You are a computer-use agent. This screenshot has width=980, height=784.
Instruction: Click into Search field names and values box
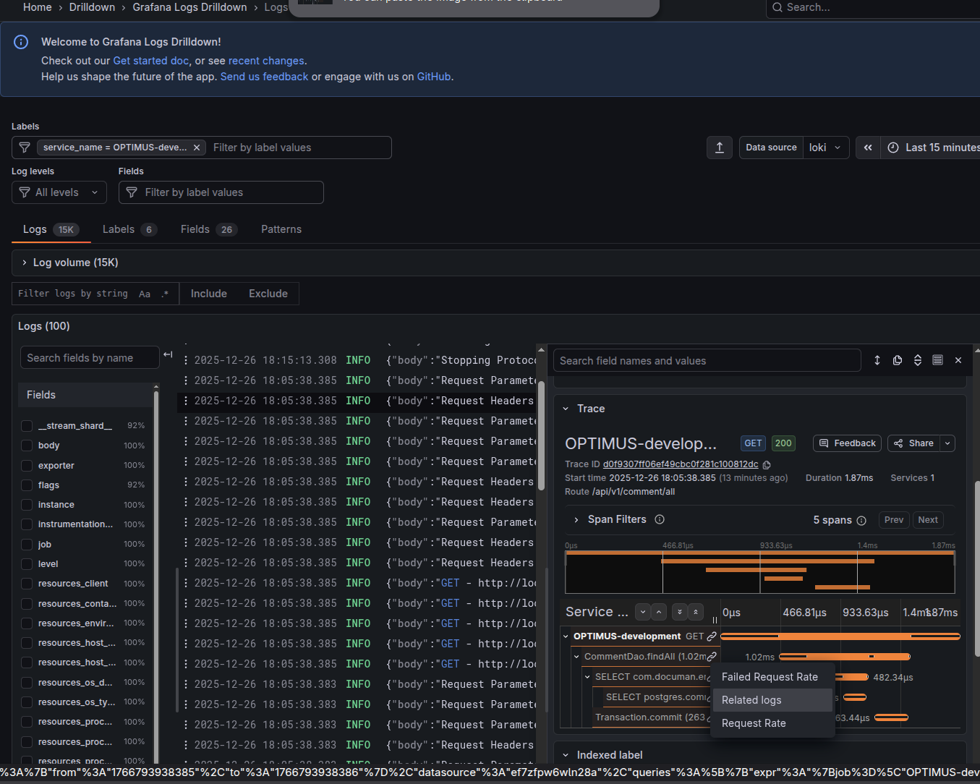click(707, 361)
